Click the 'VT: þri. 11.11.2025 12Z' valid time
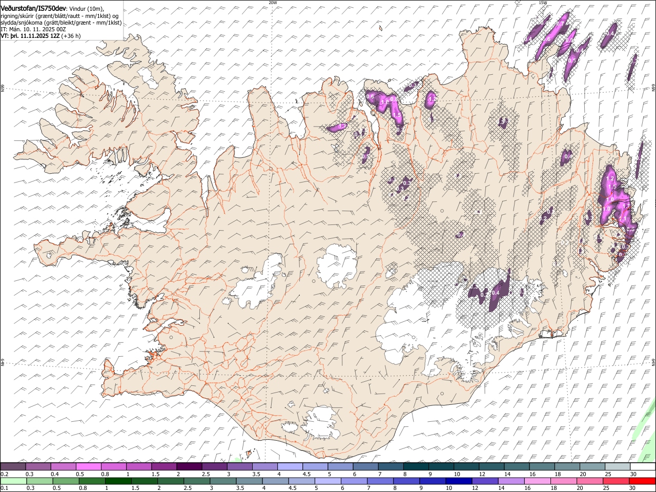This screenshot has height=492, width=656. click(x=30, y=36)
